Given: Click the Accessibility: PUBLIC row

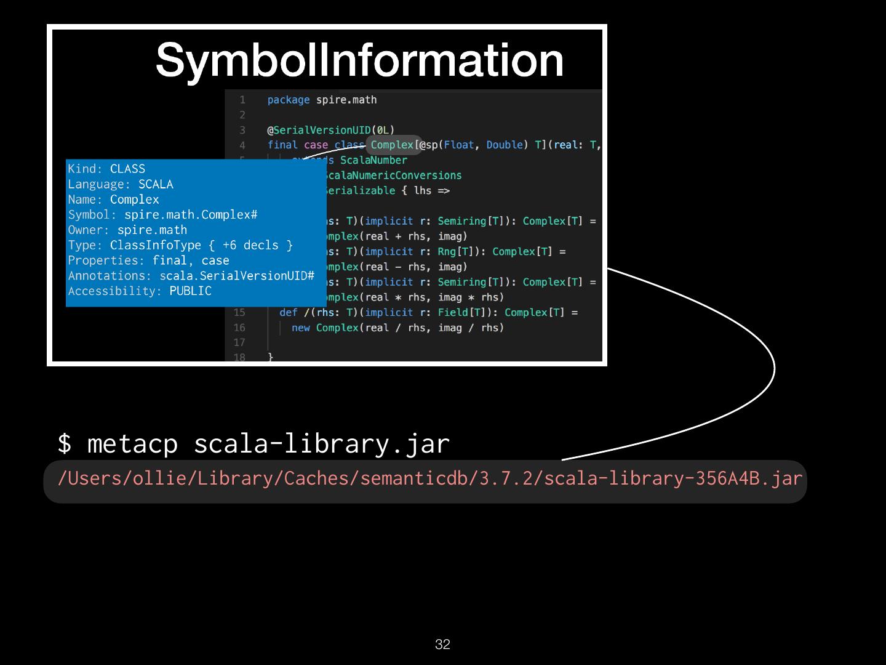Looking at the screenshot, I should (x=140, y=291).
